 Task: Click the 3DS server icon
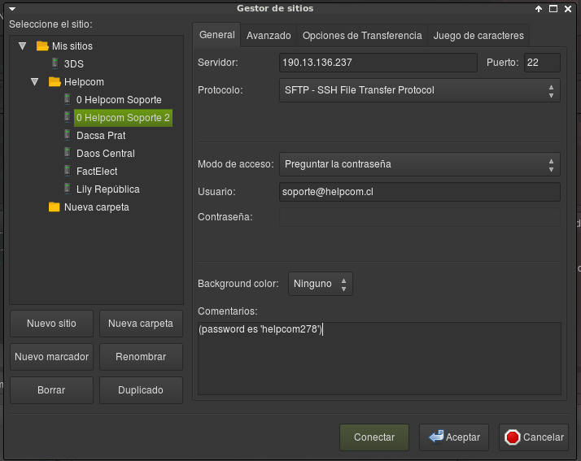coord(55,63)
